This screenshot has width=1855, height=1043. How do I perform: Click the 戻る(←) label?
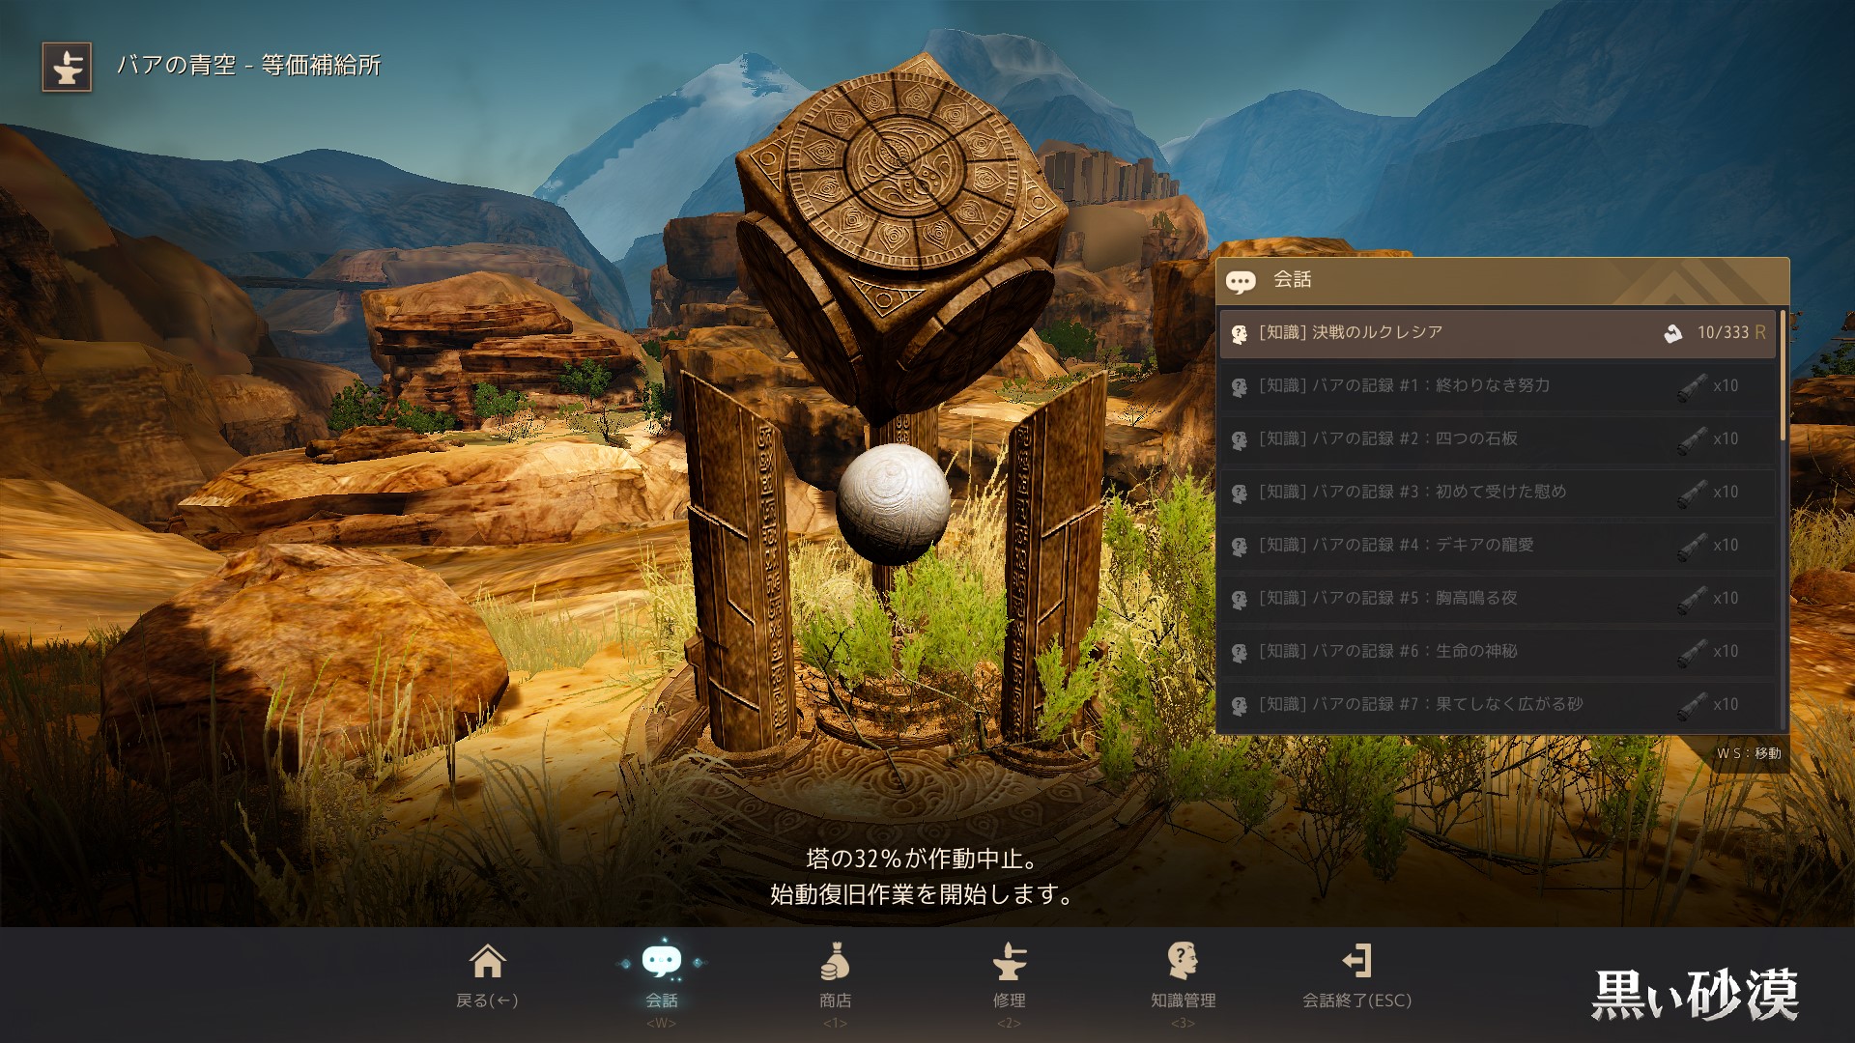[487, 1001]
